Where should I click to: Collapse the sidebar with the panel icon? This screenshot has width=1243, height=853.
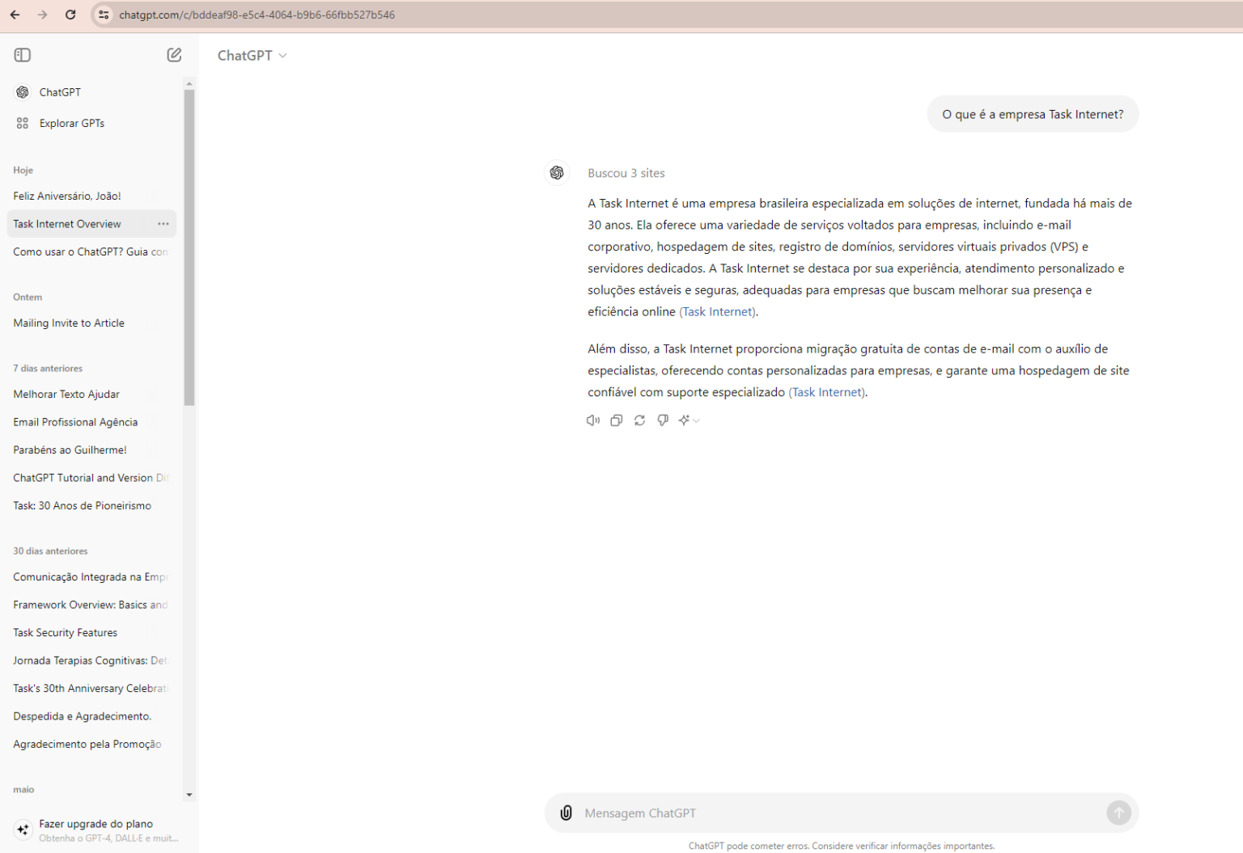[x=22, y=54]
